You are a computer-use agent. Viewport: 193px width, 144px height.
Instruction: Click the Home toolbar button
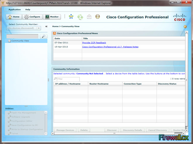pyautogui.click(x=14, y=17)
